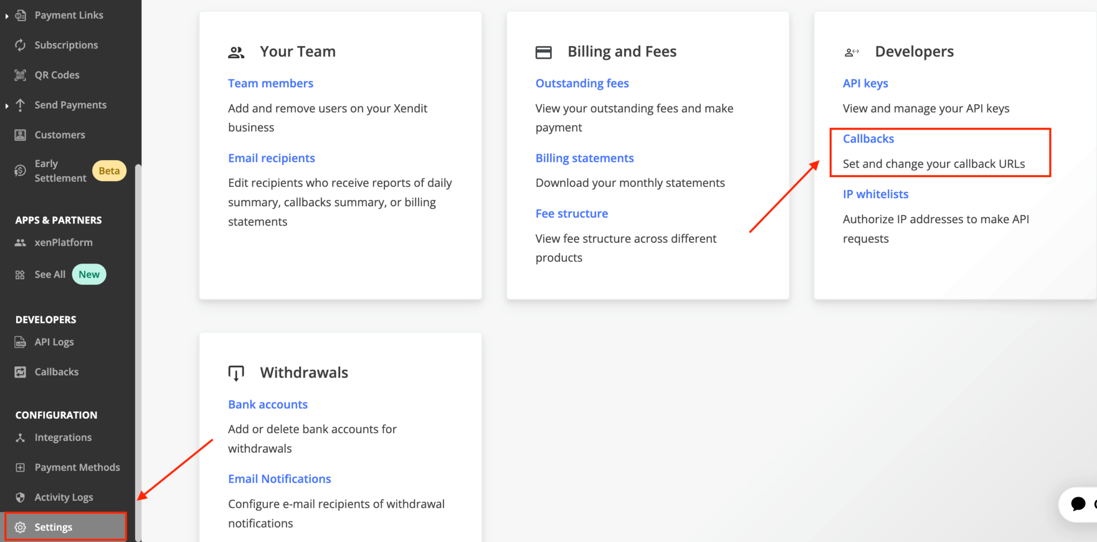Open the chat support bubble
The image size is (1097, 542).
(1078, 504)
